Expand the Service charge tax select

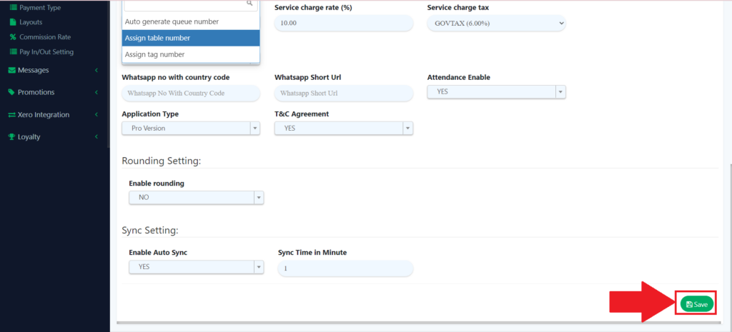497,24
